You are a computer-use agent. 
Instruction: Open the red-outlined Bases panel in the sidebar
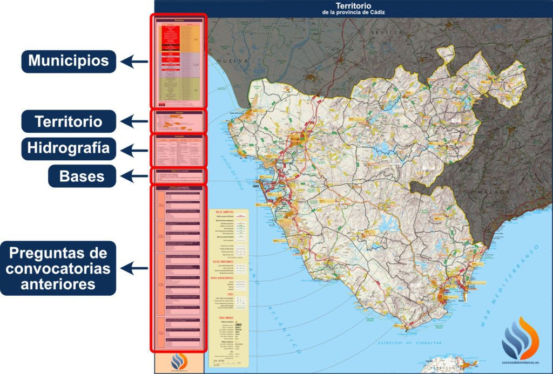178,176
